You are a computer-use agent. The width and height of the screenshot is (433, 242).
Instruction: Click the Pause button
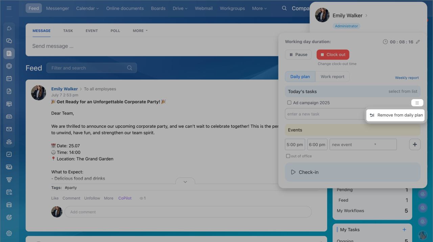click(x=298, y=55)
